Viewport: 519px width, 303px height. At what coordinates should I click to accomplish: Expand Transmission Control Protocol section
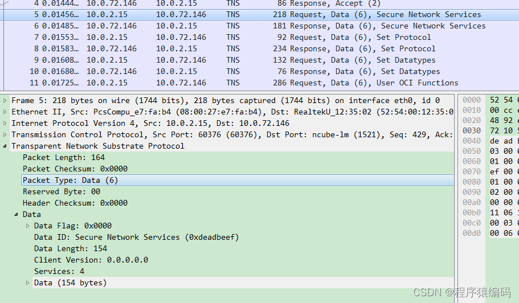click(5, 134)
